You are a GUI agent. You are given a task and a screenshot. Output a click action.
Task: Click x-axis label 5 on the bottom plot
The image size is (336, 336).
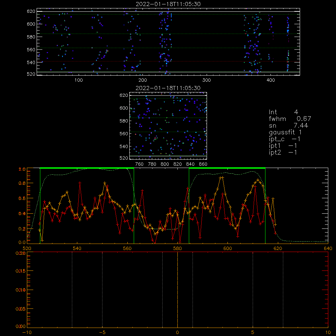(x=253, y=332)
